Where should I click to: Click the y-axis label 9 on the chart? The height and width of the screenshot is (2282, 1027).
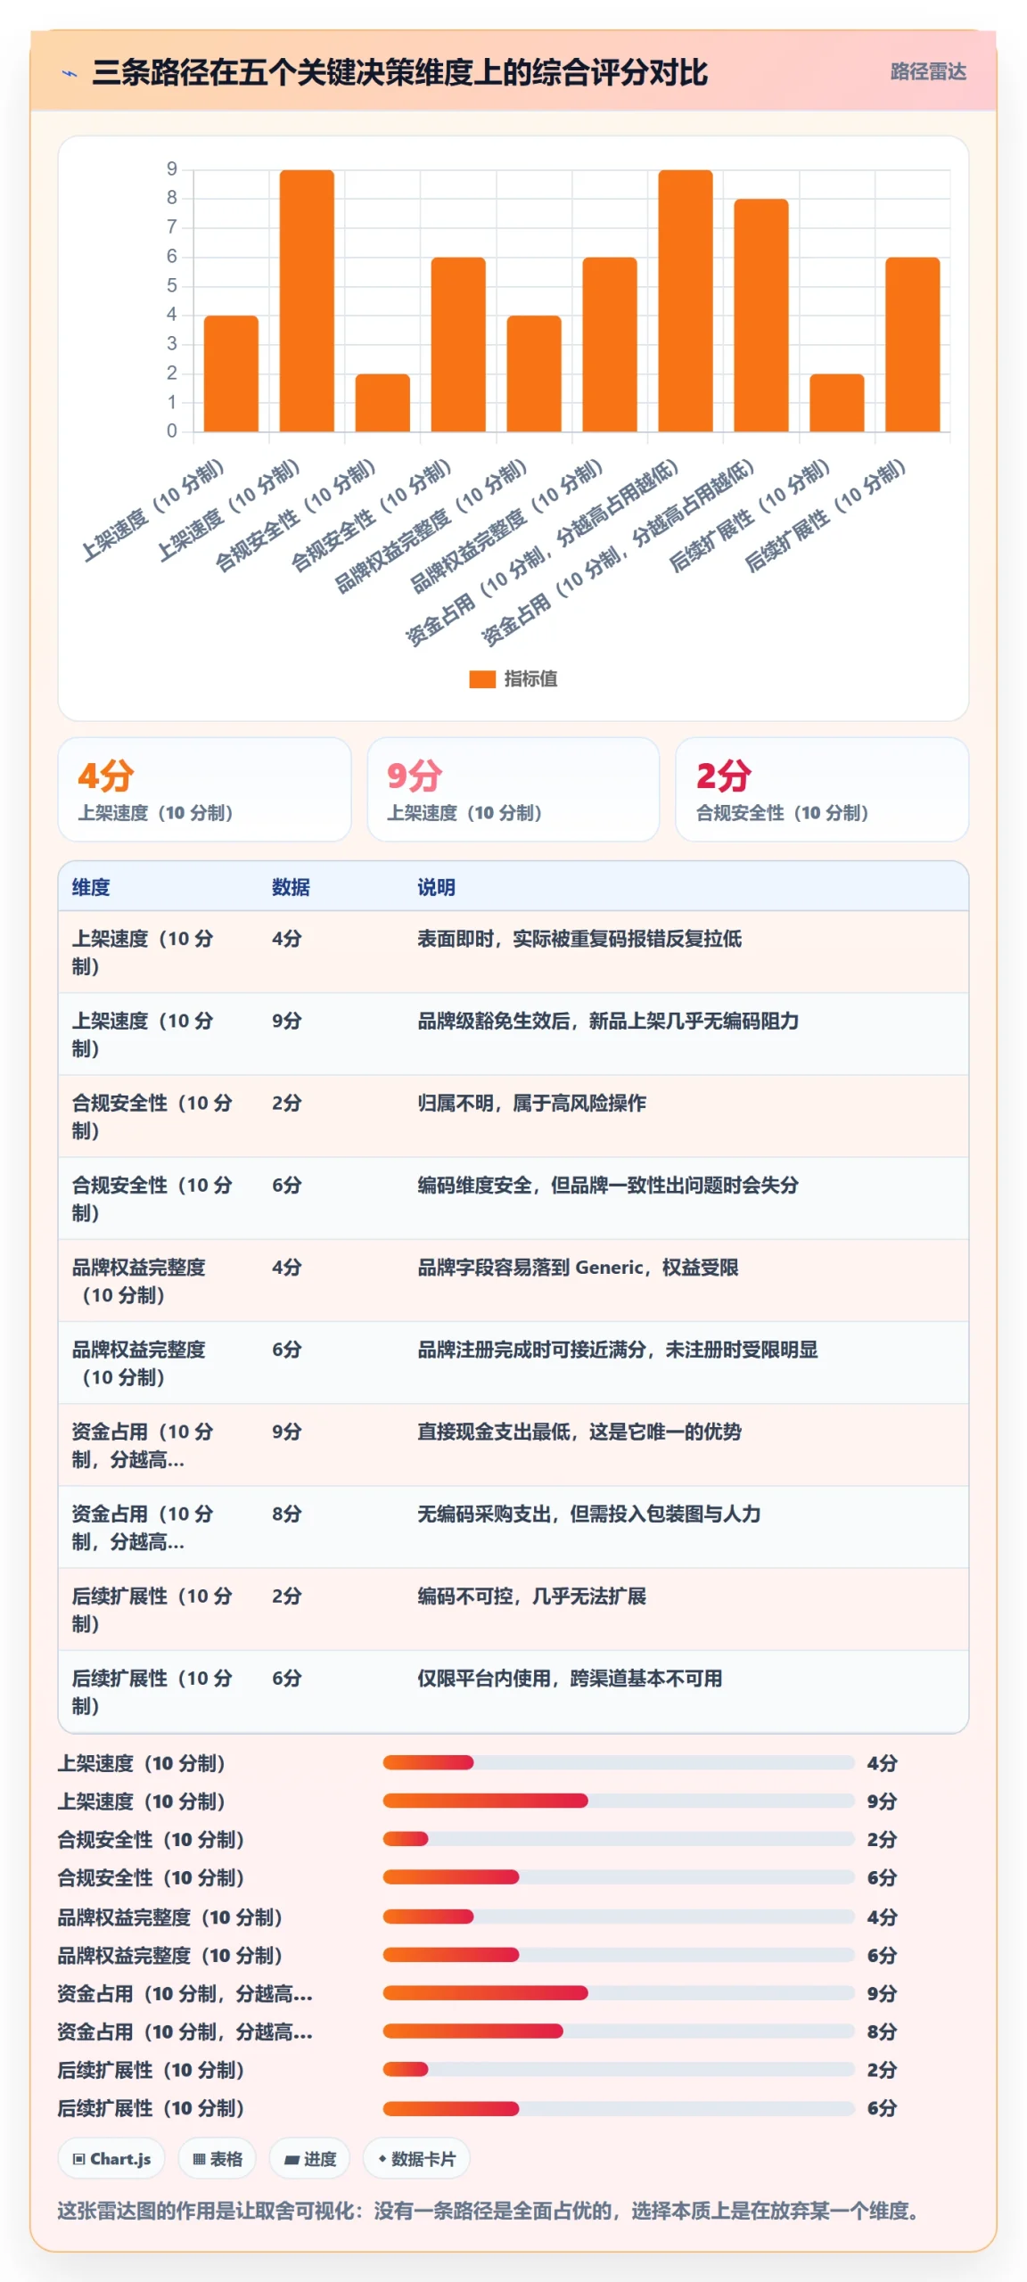coord(172,168)
